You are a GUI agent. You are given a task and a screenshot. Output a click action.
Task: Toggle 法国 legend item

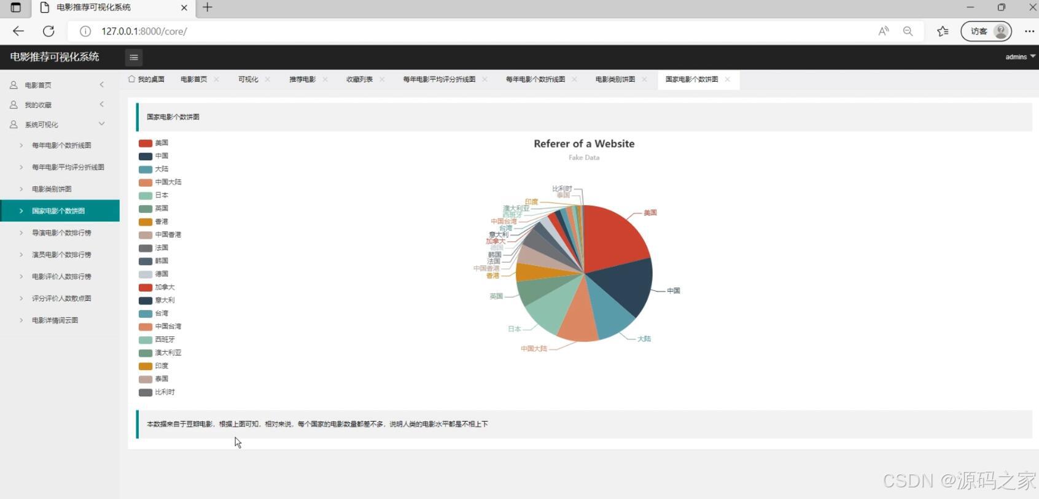[154, 248]
